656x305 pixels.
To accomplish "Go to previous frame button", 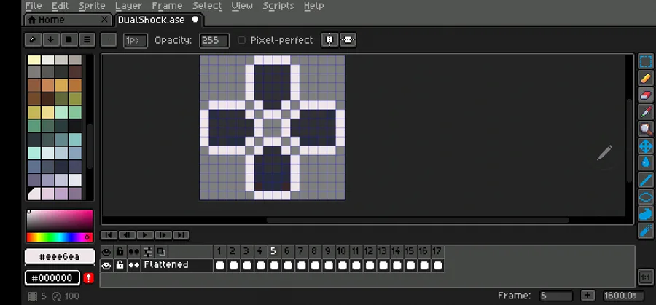I will 127,235.
